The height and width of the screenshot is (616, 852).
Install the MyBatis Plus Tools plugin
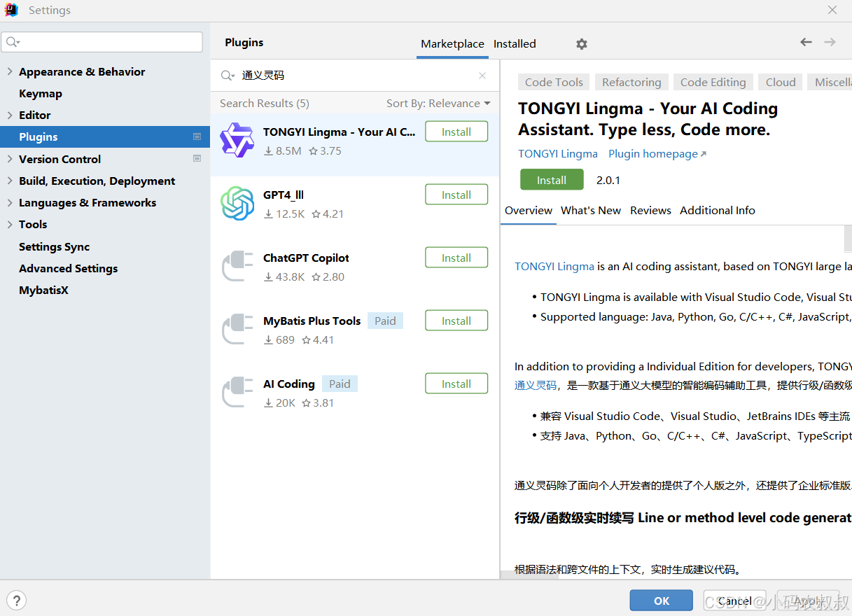(456, 321)
